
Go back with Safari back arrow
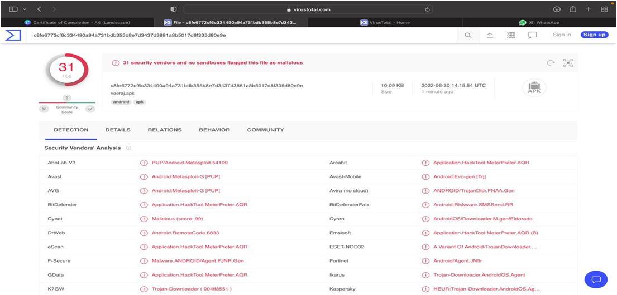(x=39, y=9)
